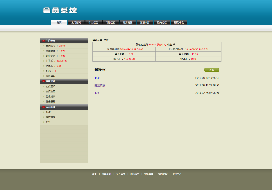Open news item 123 in main announcement list
Viewport: 272px width, 190px height.
[97, 93]
